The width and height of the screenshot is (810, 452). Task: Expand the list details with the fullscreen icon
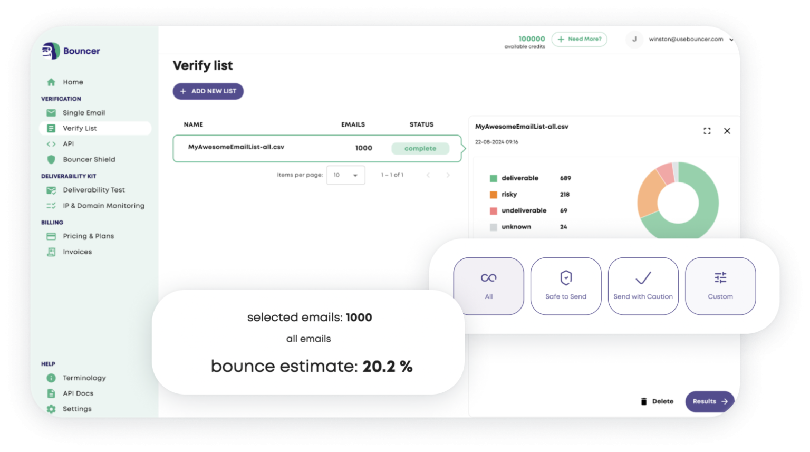coord(707,131)
